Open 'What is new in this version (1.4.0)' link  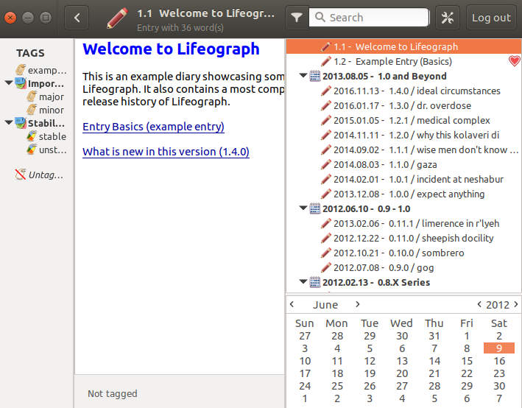coord(166,152)
